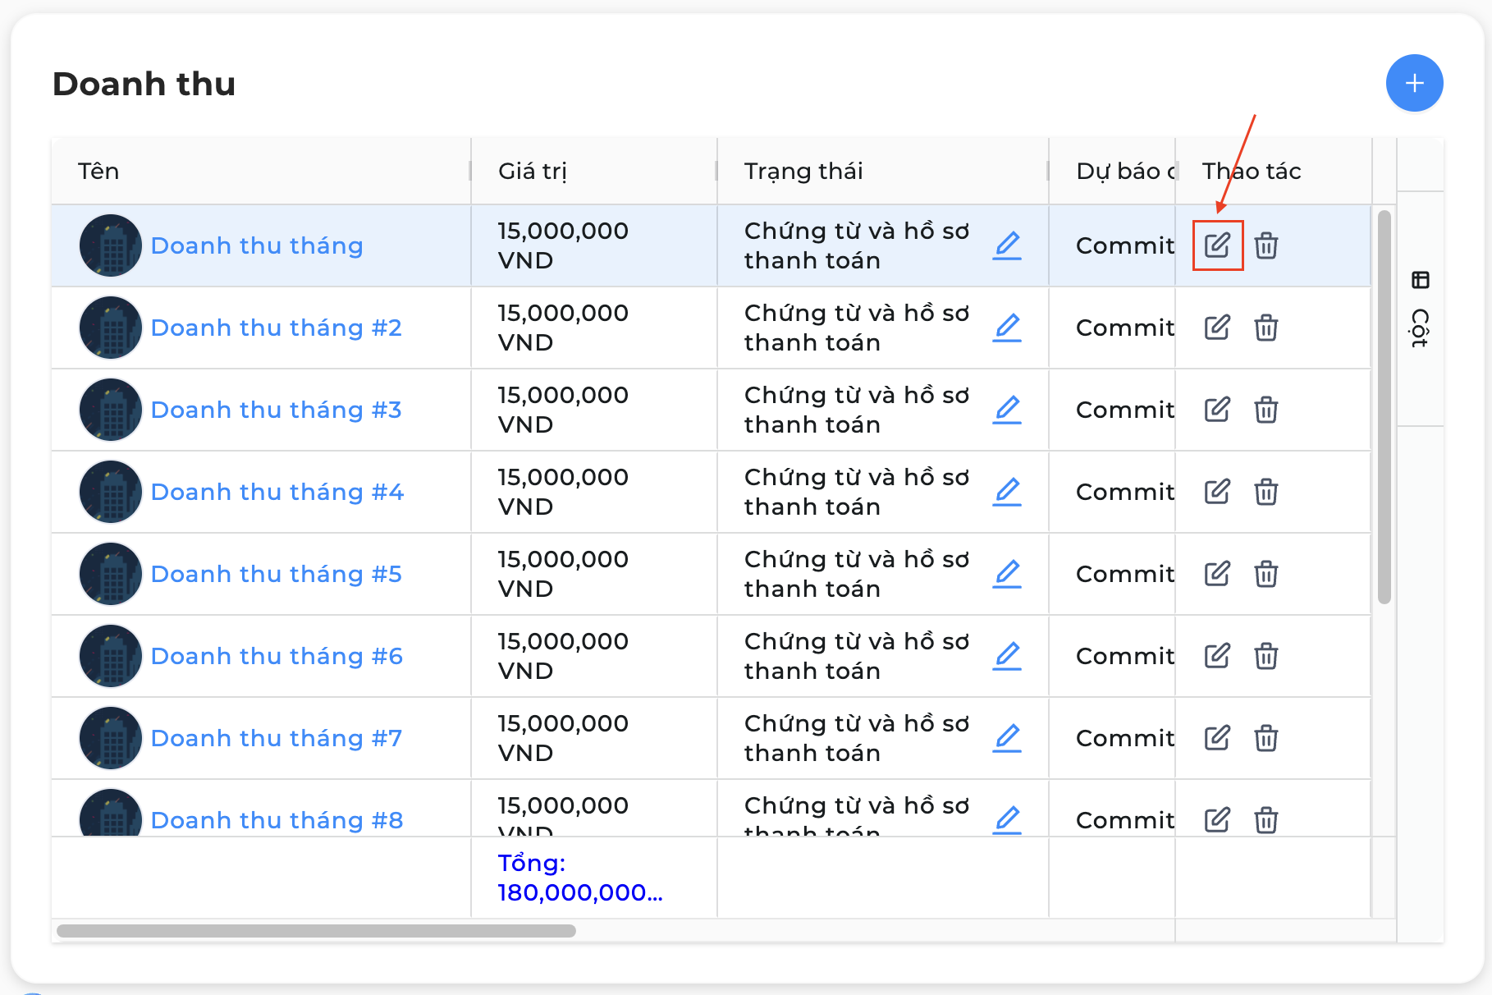Open the Doanh thu tháng #2 link
Screen dimensions: 1492x995
click(x=277, y=328)
